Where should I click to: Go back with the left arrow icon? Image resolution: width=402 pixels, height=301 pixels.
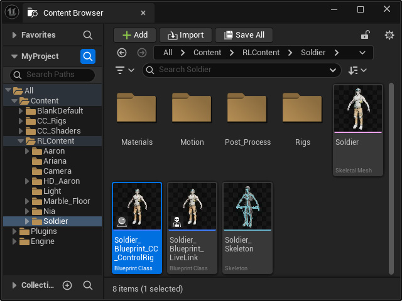pos(122,53)
